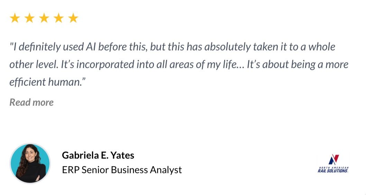Click the ERP Senior Business Analyst title

[x=122, y=170]
